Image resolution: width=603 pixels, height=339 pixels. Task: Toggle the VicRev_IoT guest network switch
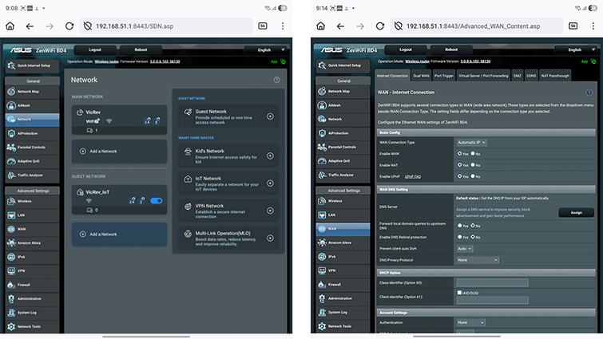[x=157, y=201]
